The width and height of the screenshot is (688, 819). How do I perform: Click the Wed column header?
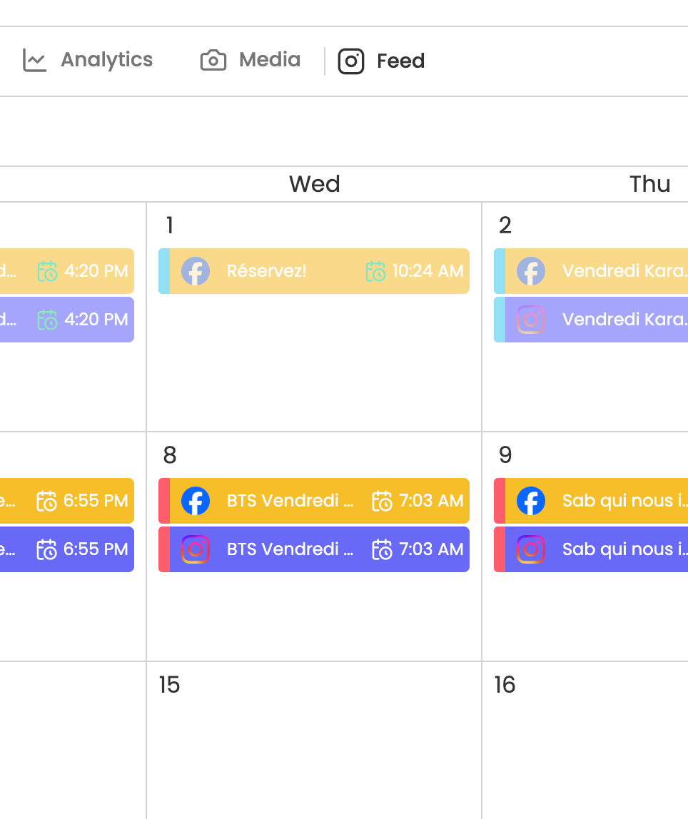tap(315, 184)
